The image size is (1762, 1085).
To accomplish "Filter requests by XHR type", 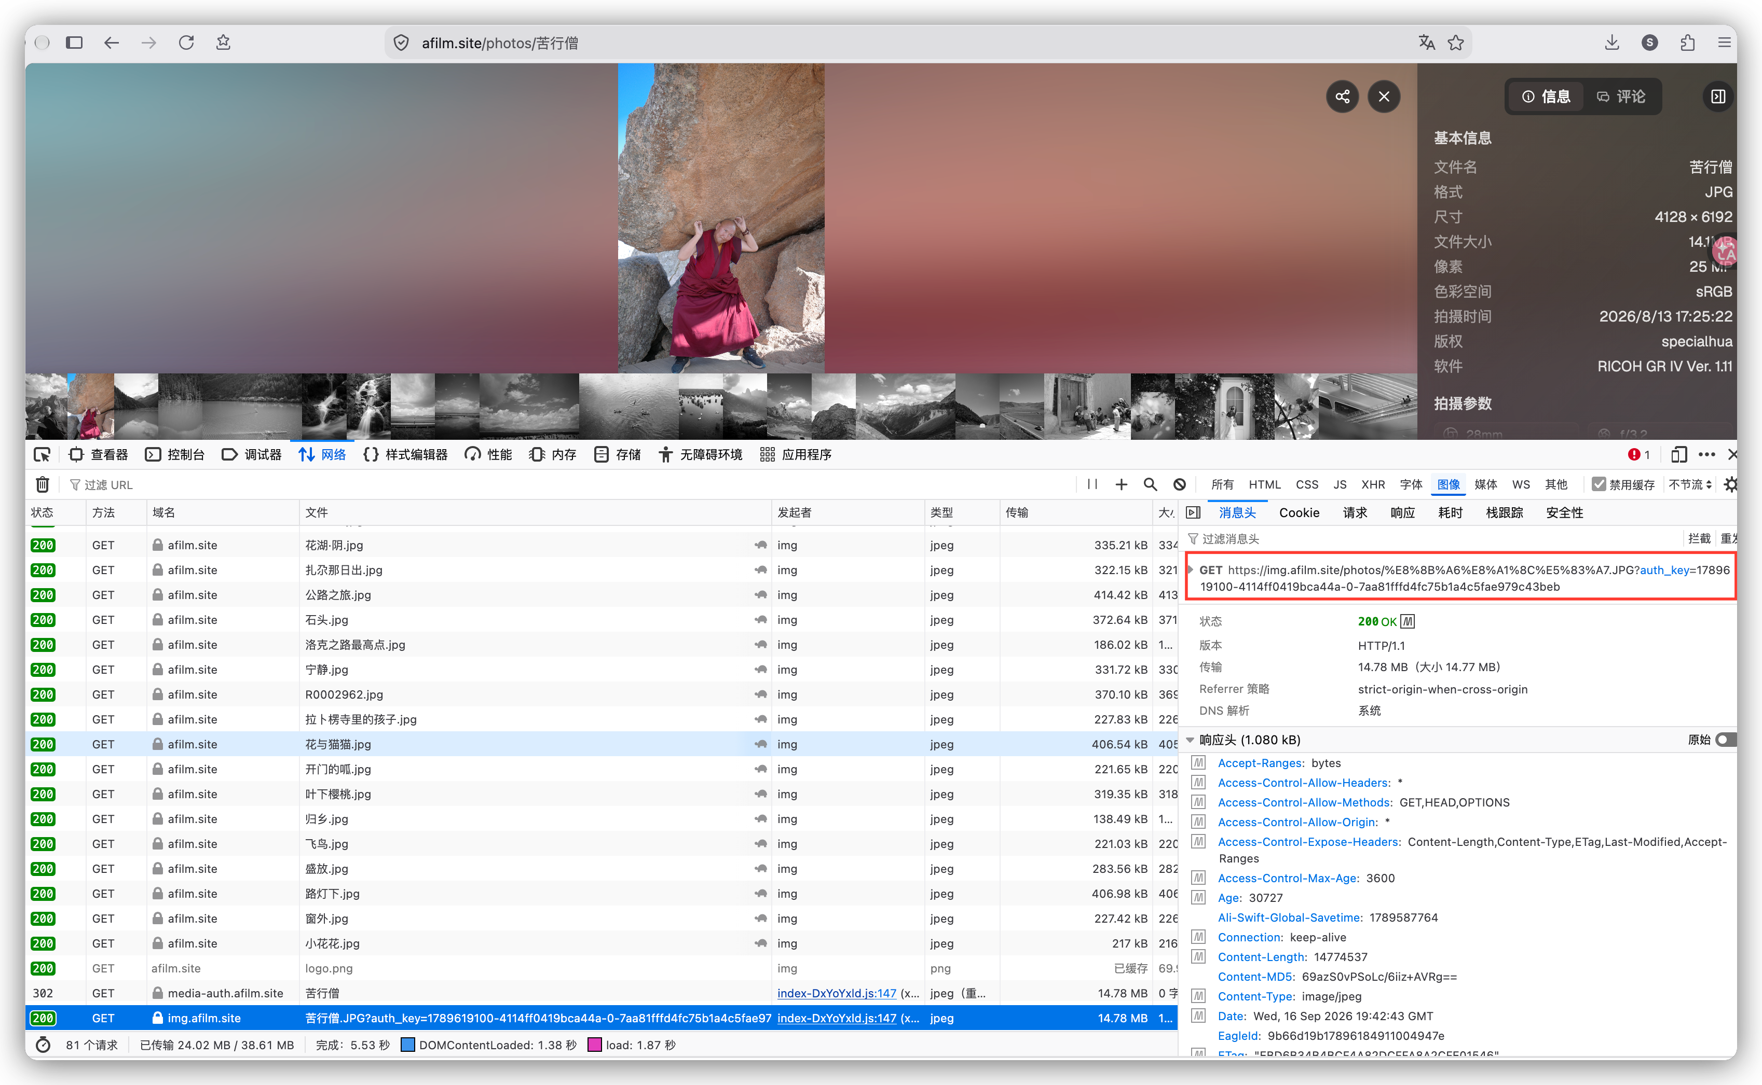I will pos(1373,484).
